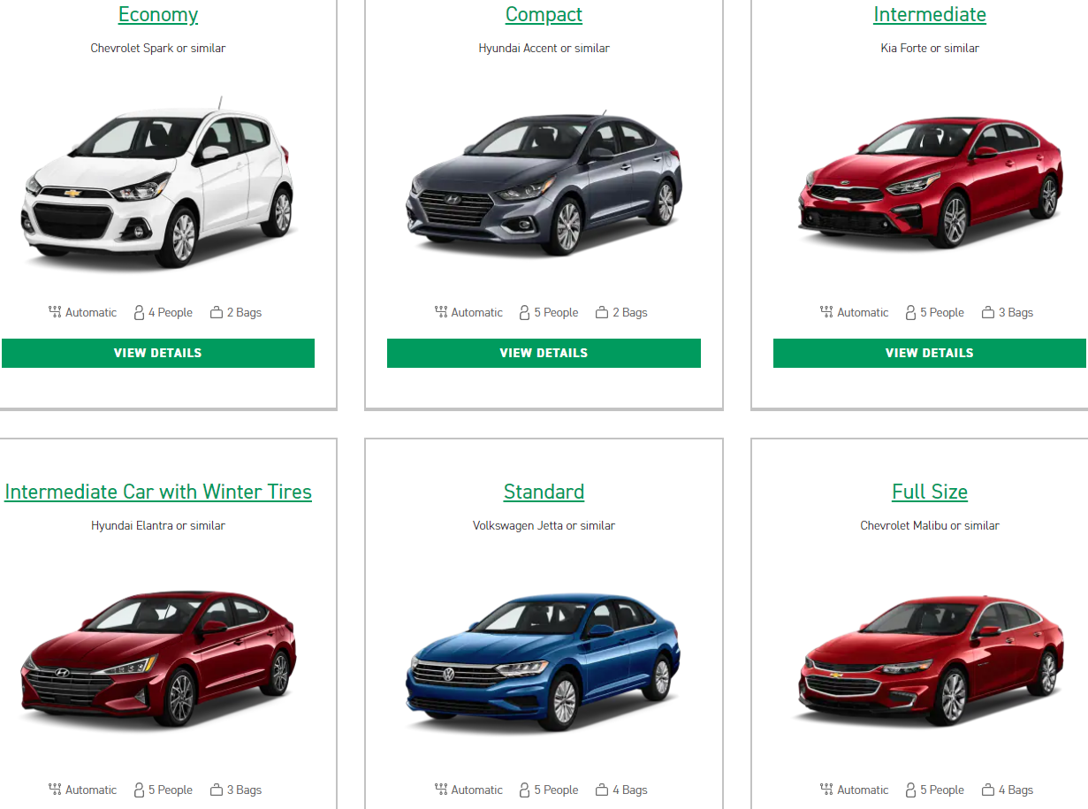Click View Details for Intermediate car
The image size is (1088, 809).
point(930,353)
